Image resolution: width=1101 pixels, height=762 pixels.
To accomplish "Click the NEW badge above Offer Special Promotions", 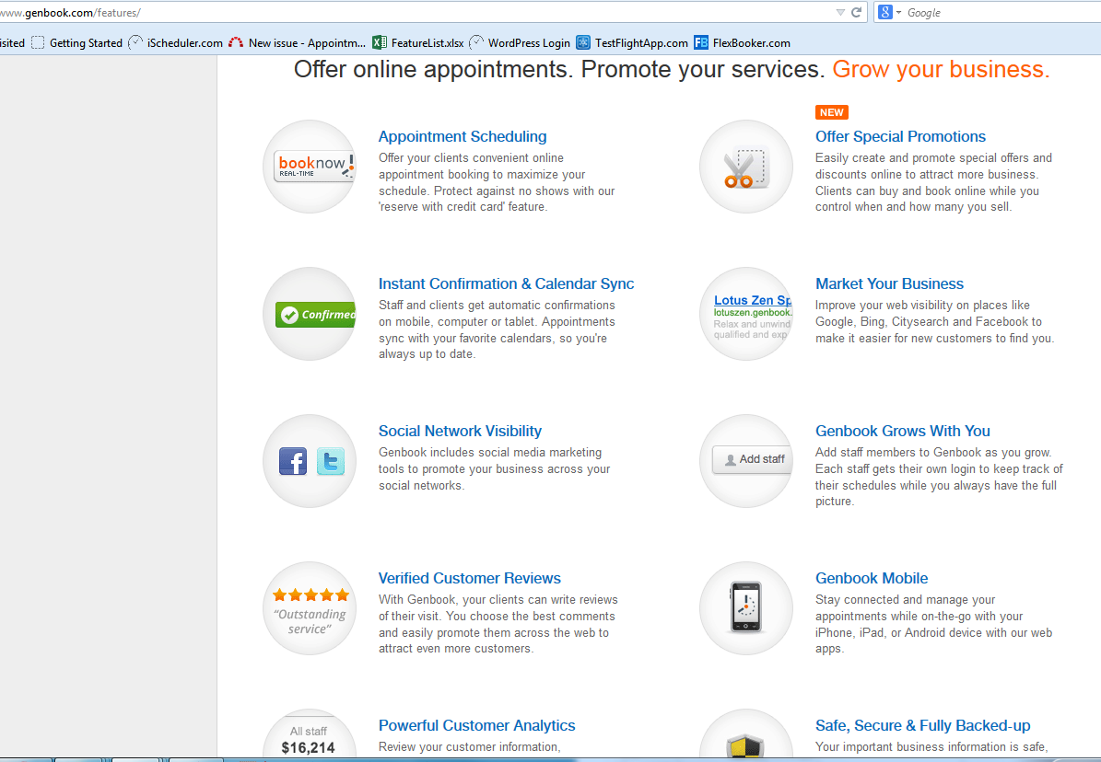I will pyautogui.click(x=831, y=112).
